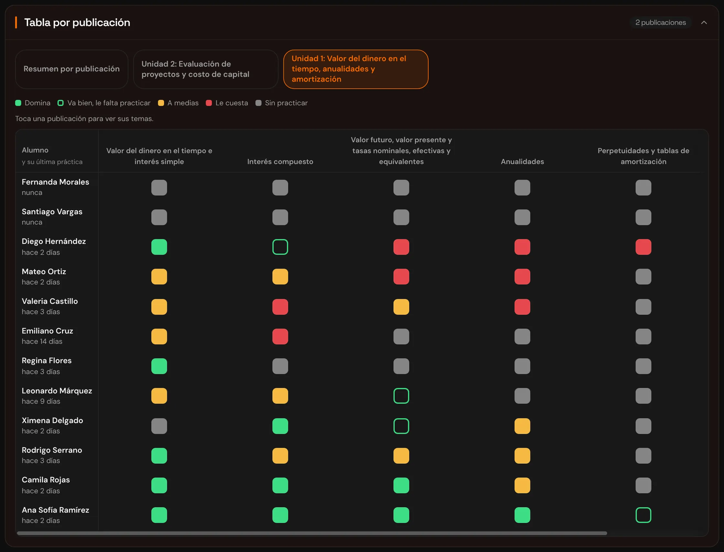Open the Resumen por publicación tab
Viewport: 724px width, 552px height.
[x=72, y=69]
